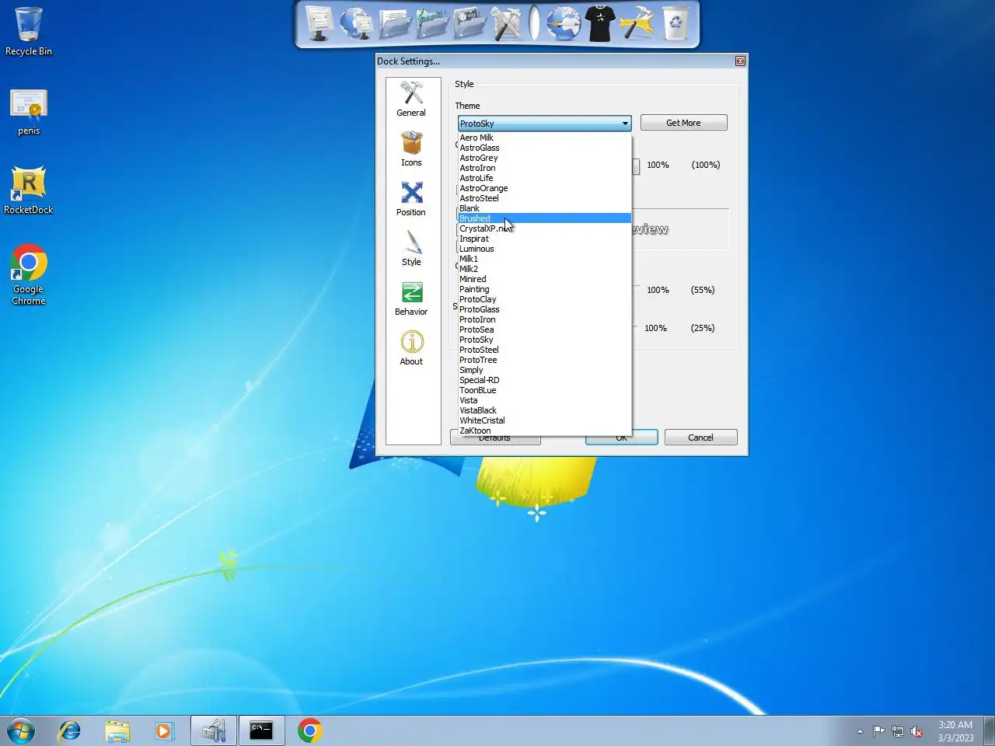
Task: Open Recycle Bin desktop shortcut
Action: (x=29, y=32)
